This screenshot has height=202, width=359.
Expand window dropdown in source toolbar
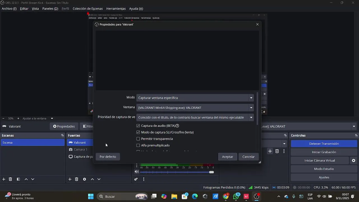point(354,127)
